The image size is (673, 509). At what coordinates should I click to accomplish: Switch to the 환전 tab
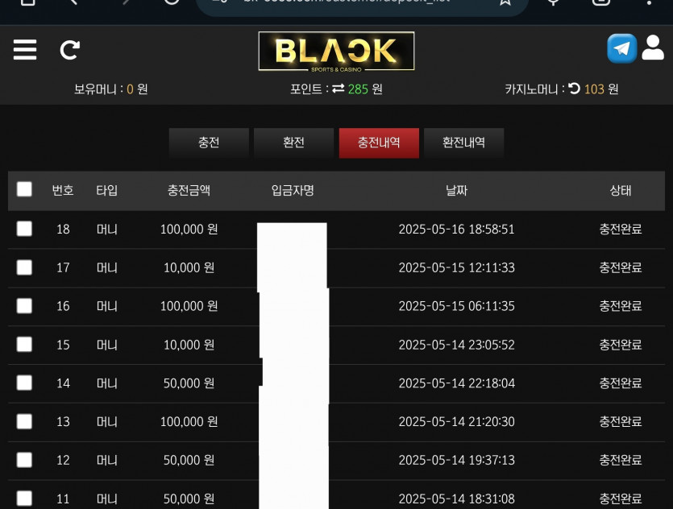[293, 143]
